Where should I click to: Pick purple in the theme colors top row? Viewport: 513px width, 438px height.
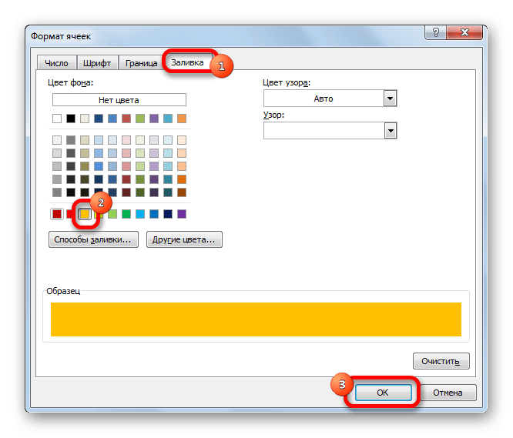154,119
